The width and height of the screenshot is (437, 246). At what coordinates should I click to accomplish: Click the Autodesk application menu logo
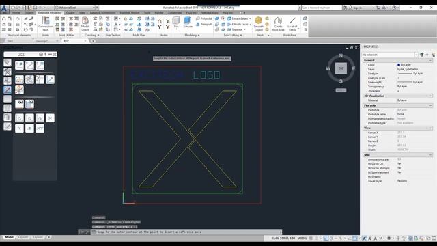click(4, 9)
